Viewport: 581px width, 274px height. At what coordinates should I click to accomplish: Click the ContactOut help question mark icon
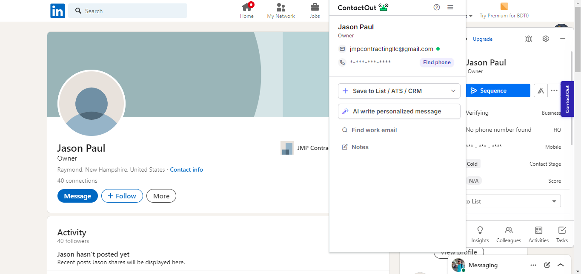point(437,7)
